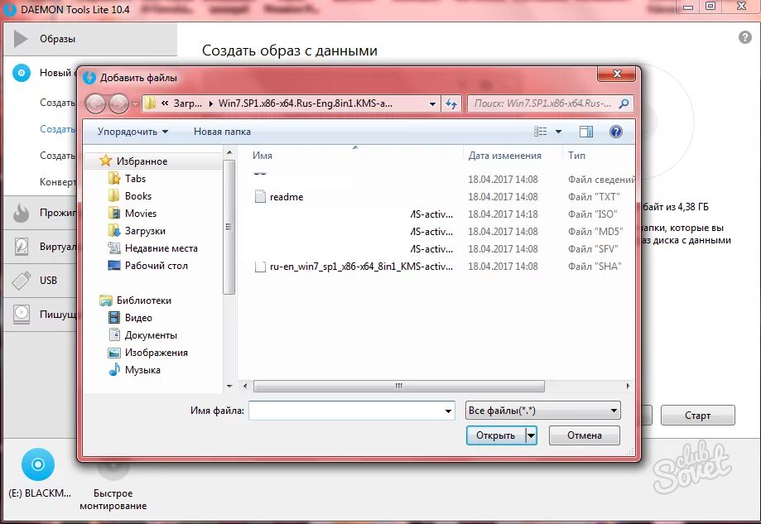Select the Новый образ disc icon
Screen dimensions: 761x524
pos(22,73)
